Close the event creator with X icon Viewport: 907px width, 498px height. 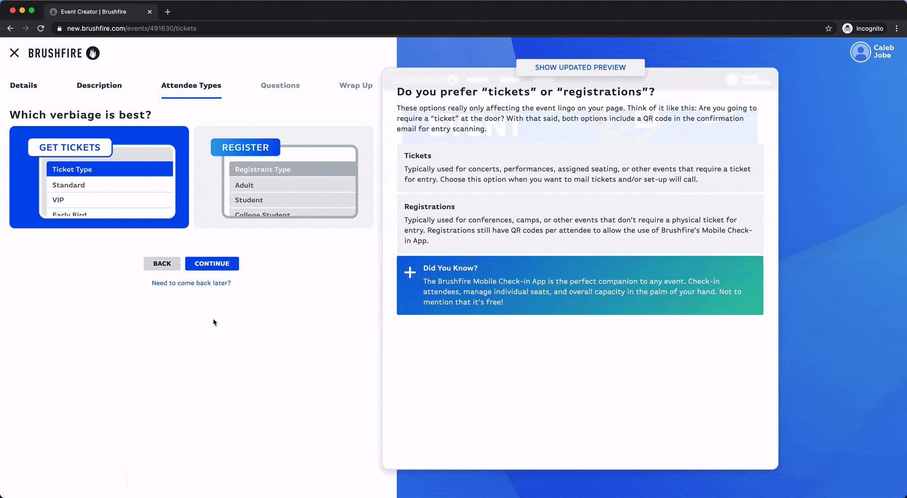15,53
